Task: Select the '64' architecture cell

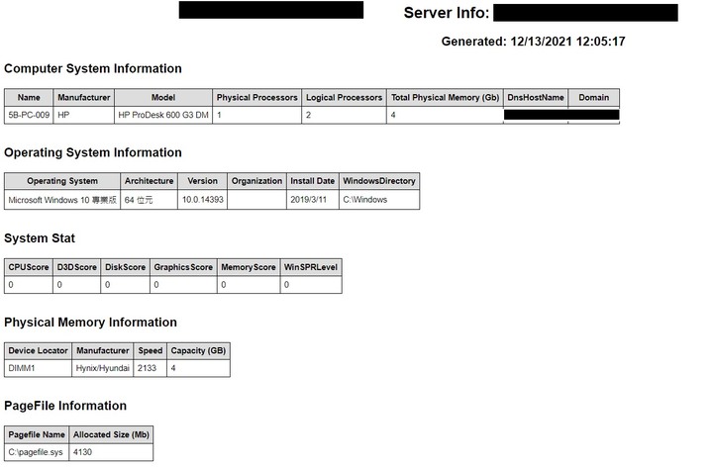Action: click(x=150, y=200)
